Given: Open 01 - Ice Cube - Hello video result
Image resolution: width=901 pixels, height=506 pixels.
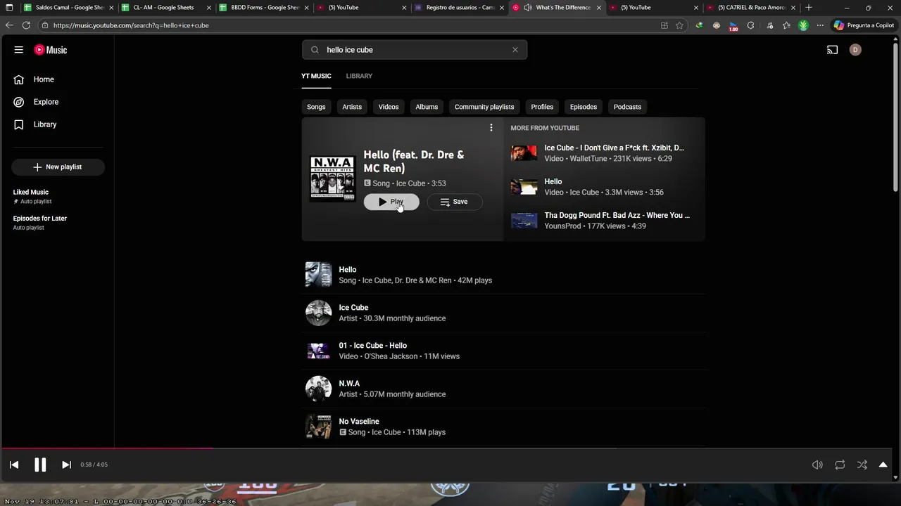Looking at the screenshot, I should pos(503,351).
